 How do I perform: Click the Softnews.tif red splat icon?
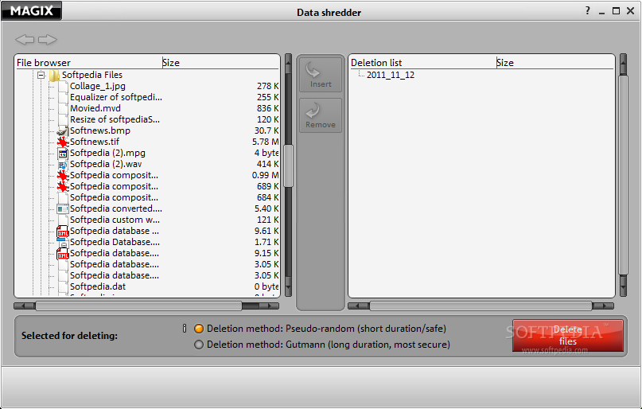63,142
